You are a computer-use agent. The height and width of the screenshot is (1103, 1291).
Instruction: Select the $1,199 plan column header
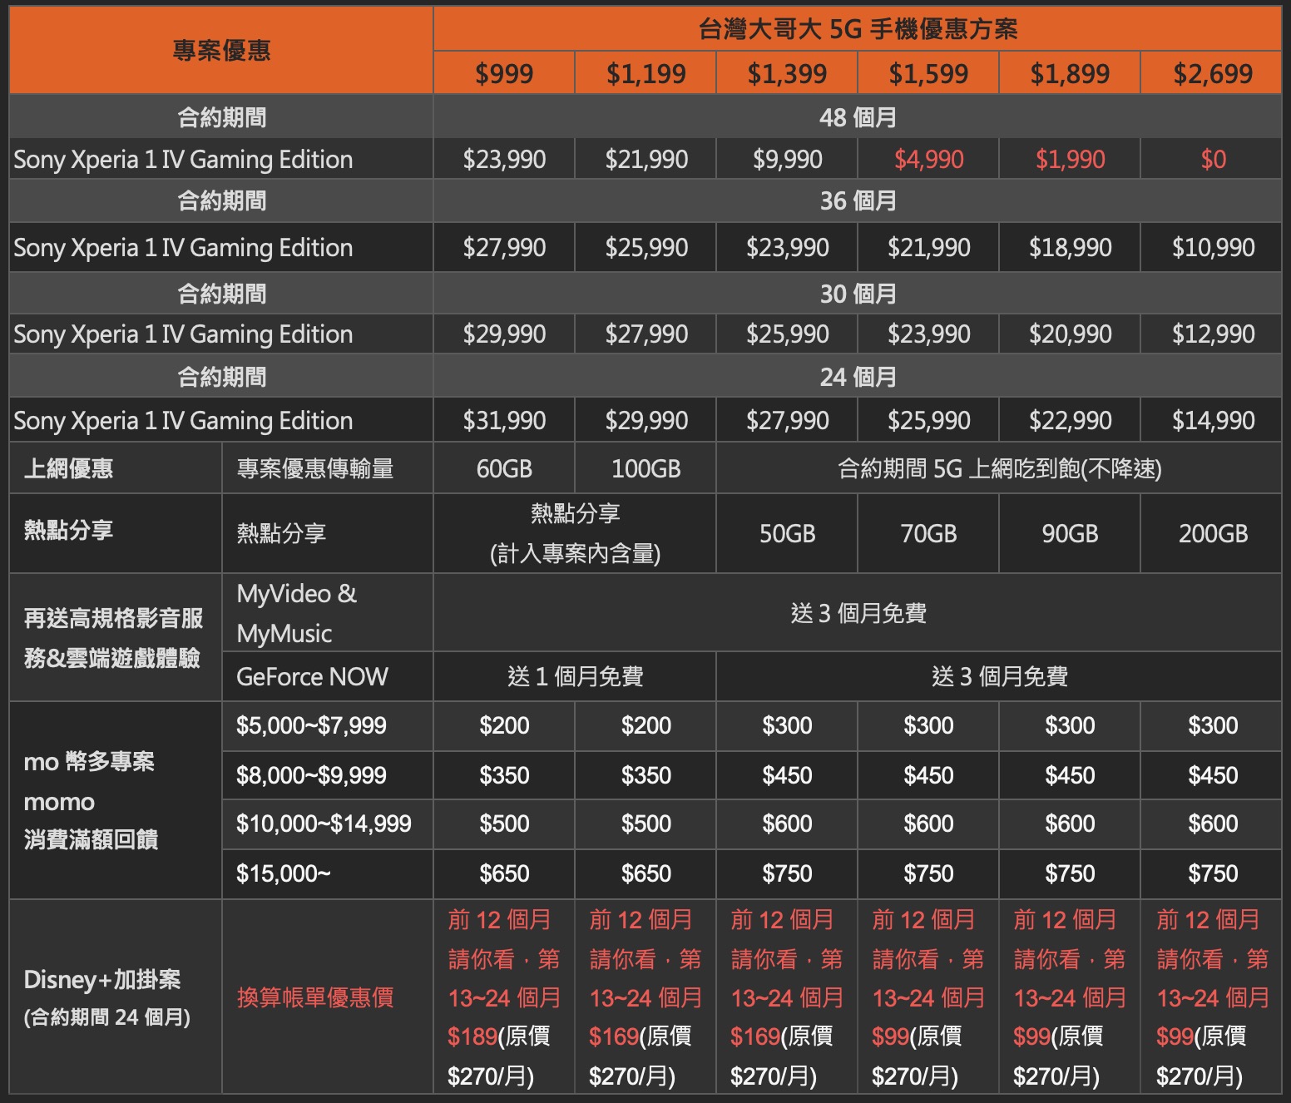coord(645,73)
